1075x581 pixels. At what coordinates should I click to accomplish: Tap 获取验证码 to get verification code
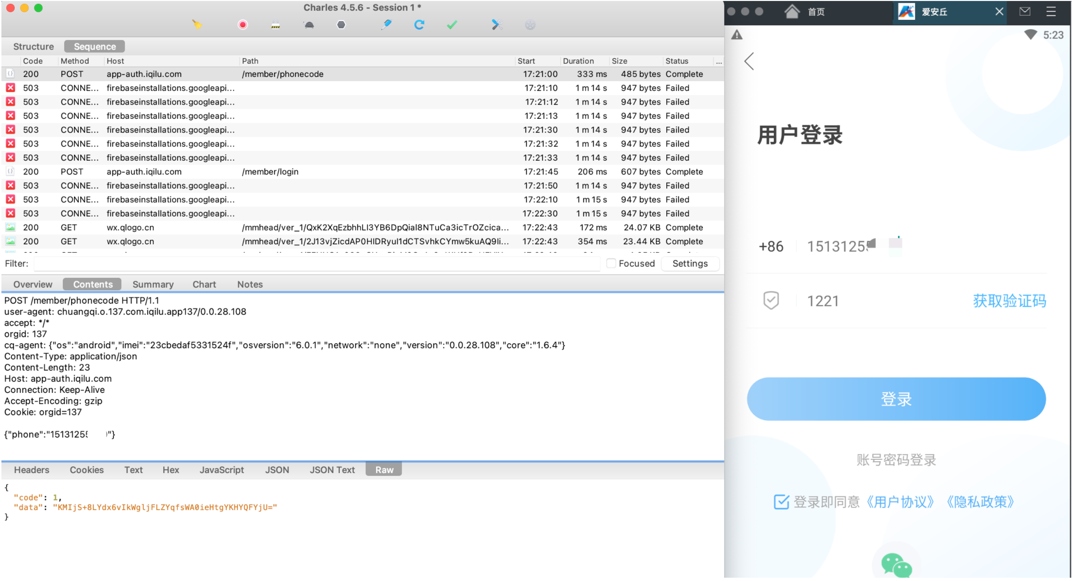1009,301
